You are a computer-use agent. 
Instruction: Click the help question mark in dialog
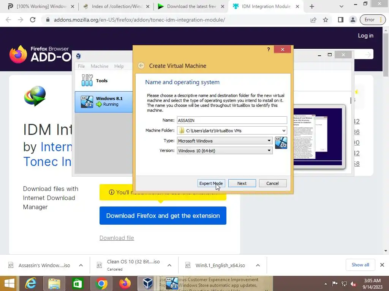[x=269, y=49]
